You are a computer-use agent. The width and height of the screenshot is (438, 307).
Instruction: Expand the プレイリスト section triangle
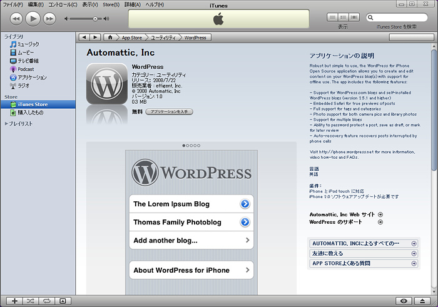(x=6, y=124)
